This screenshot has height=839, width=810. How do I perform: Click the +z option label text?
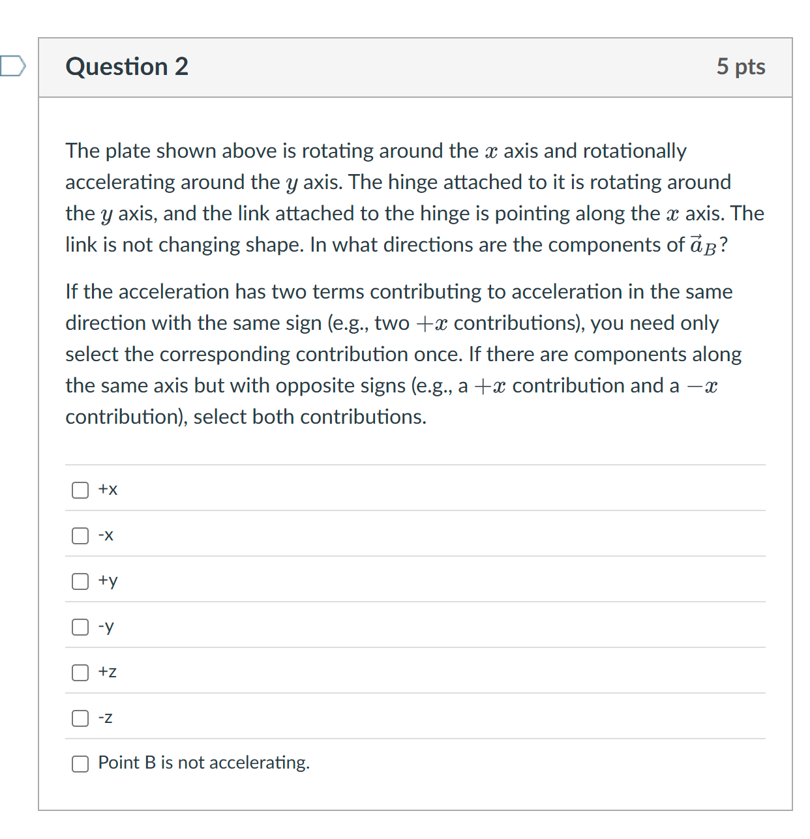[x=106, y=672]
